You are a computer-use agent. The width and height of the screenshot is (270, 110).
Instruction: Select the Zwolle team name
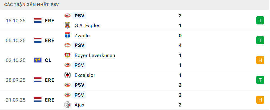pyautogui.click(x=82, y=36)
